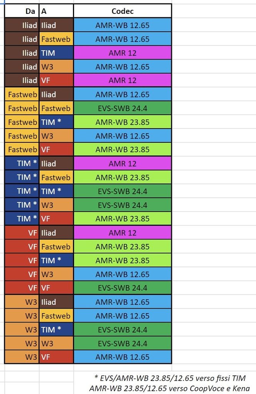Click the codec cell for VF to Iliad
The height and width of the screenshot is (394, 256).
(122, 233)
